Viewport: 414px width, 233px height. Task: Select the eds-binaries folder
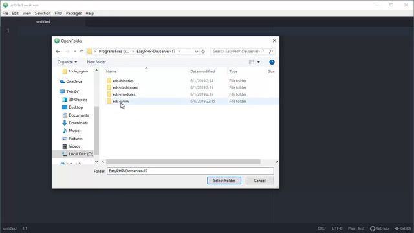(123, 81)
